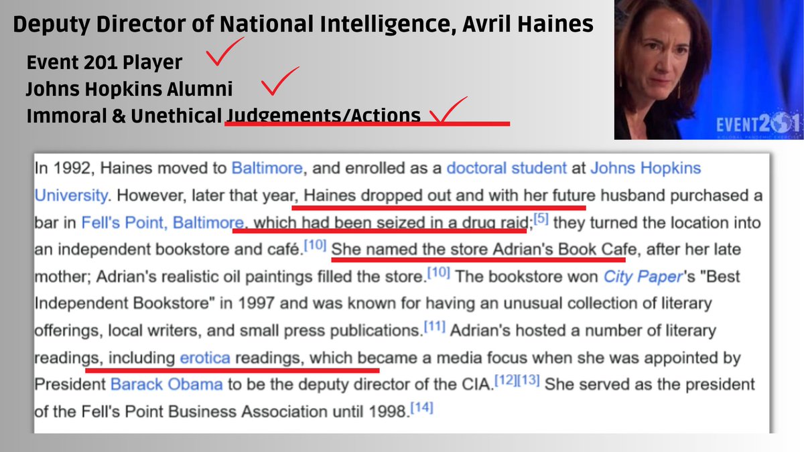Click citation [10] after "bookstore and café"
The image size is (804, 452).
point(315,246)
